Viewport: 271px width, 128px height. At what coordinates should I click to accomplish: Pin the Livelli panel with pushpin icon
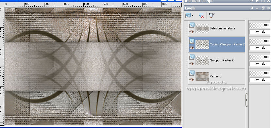(252, 8)
